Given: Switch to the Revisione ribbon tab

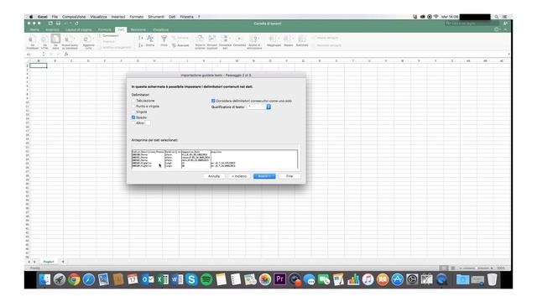Looking at the screenshot, I should [138, 30].
